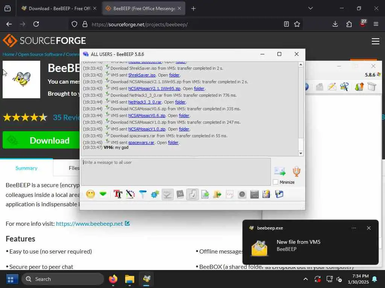Click the green Download button
Viewport: 385px width, 288px height.
[x=41, y=140]
